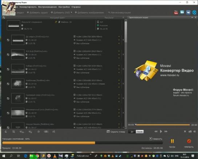Uncheck the checkbox of the 1280x528 file

pyautogui.click(x=8, y=113)
